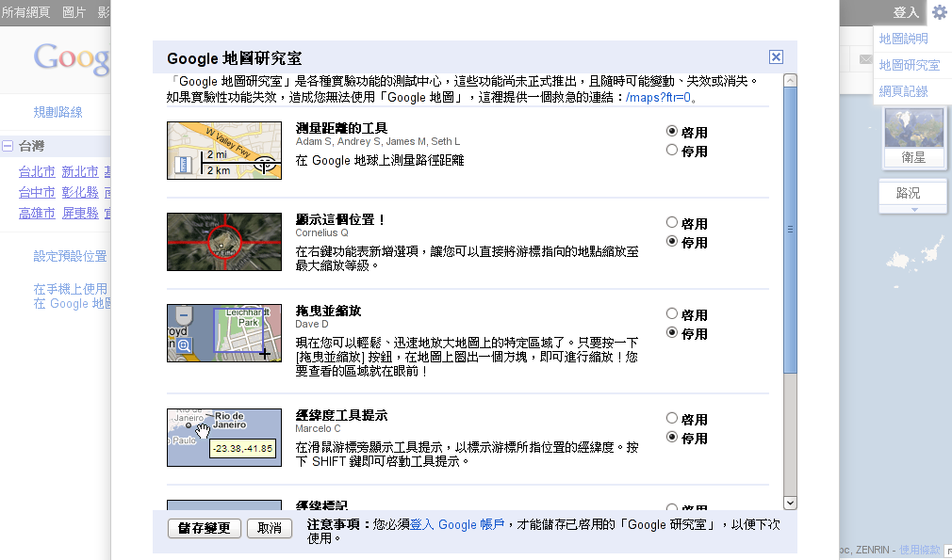Click the 顯示這個位置 crosshair thumbnail
The image size is (952, 560).
click(224, 242)
